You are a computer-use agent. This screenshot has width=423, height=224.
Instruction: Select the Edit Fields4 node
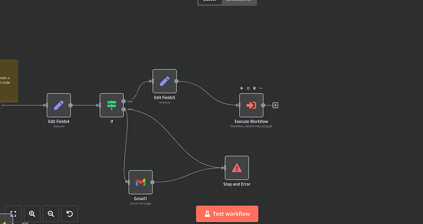[x=59, y=105]
